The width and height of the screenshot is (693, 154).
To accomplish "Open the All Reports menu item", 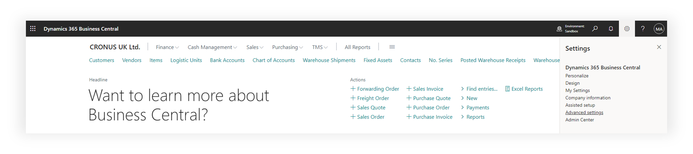I will point(357,47).
